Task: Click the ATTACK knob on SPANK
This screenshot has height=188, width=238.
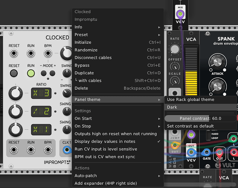Action: point(217,62)
